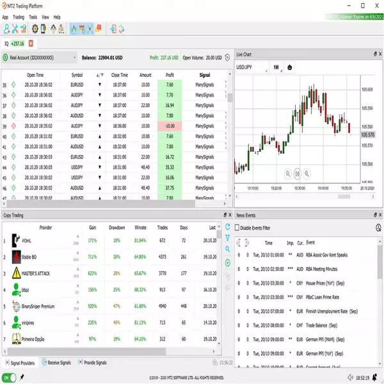Close the IQ broker tab with red X

31,44
